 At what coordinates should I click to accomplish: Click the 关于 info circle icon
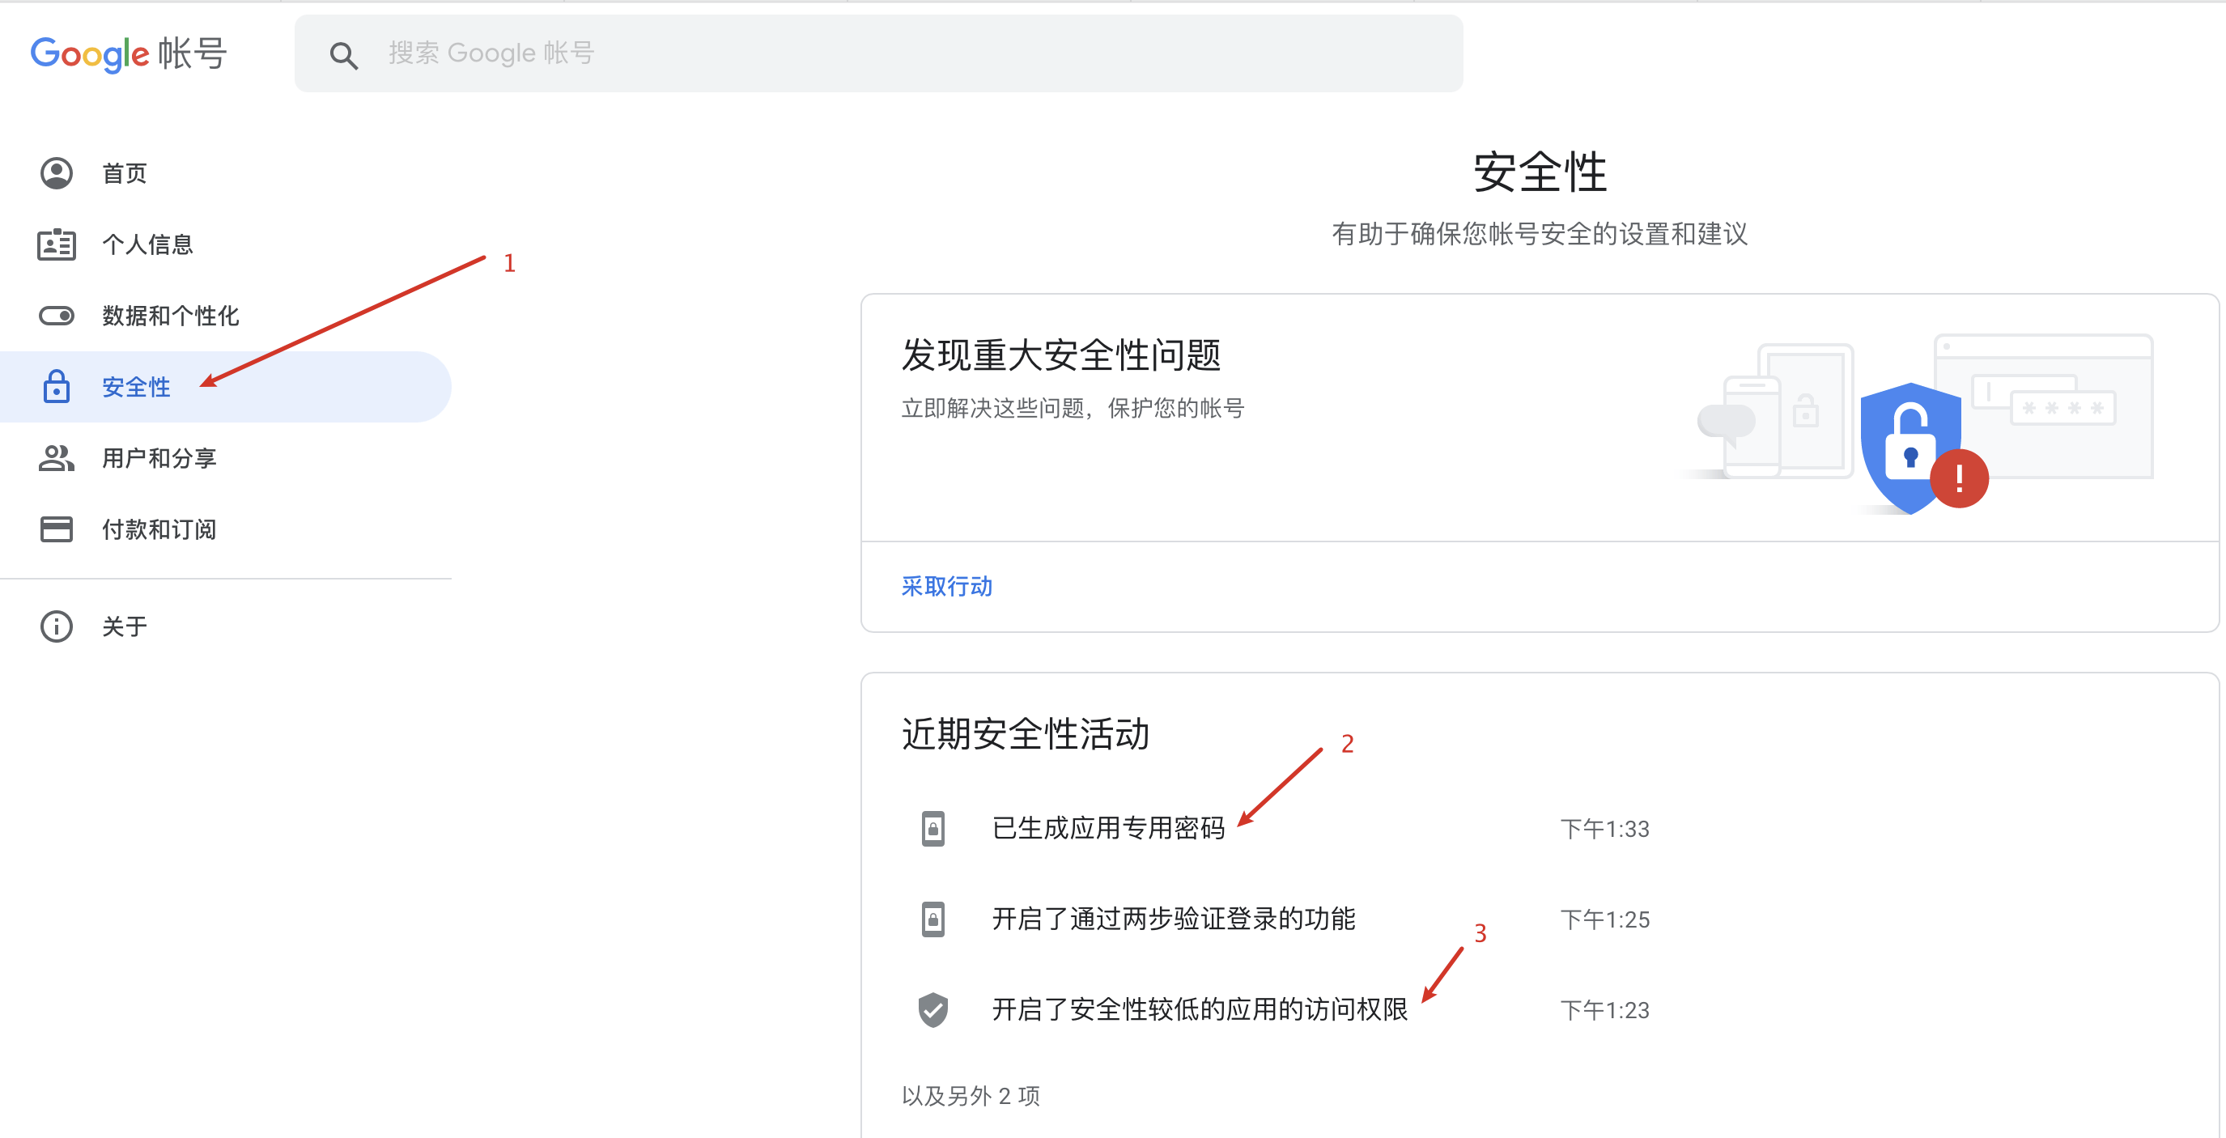point(56,626)
